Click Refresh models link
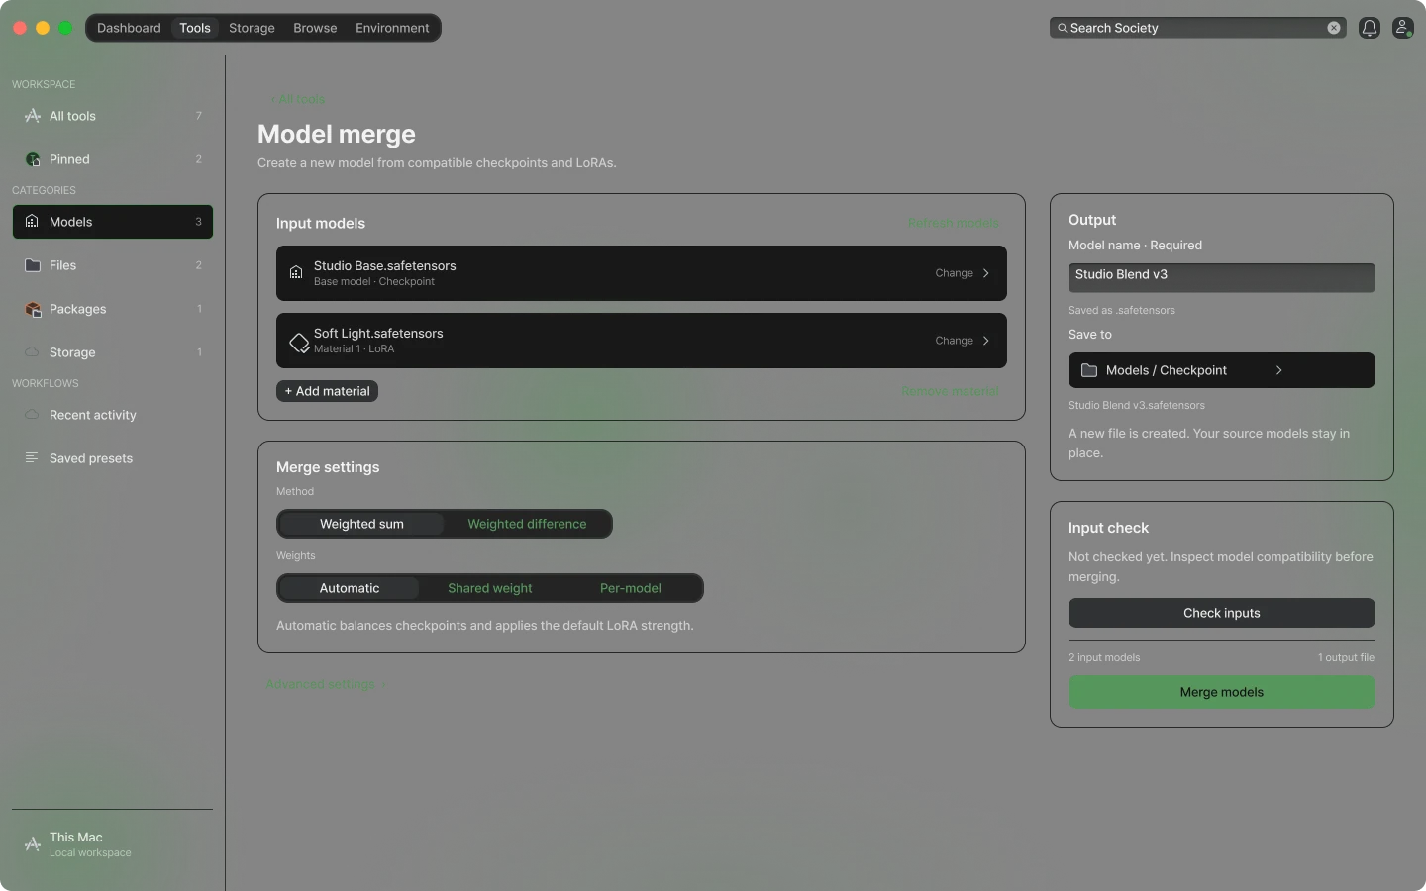Image resolution: width=1426 pixels, height=891 pixels. click(953, 223)
